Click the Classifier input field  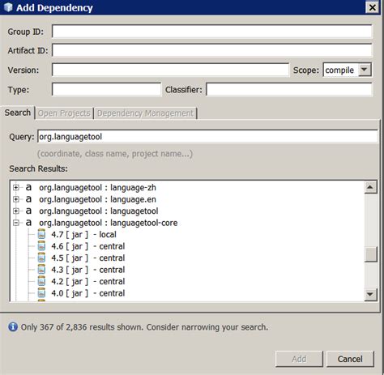[x=289, y=89]
